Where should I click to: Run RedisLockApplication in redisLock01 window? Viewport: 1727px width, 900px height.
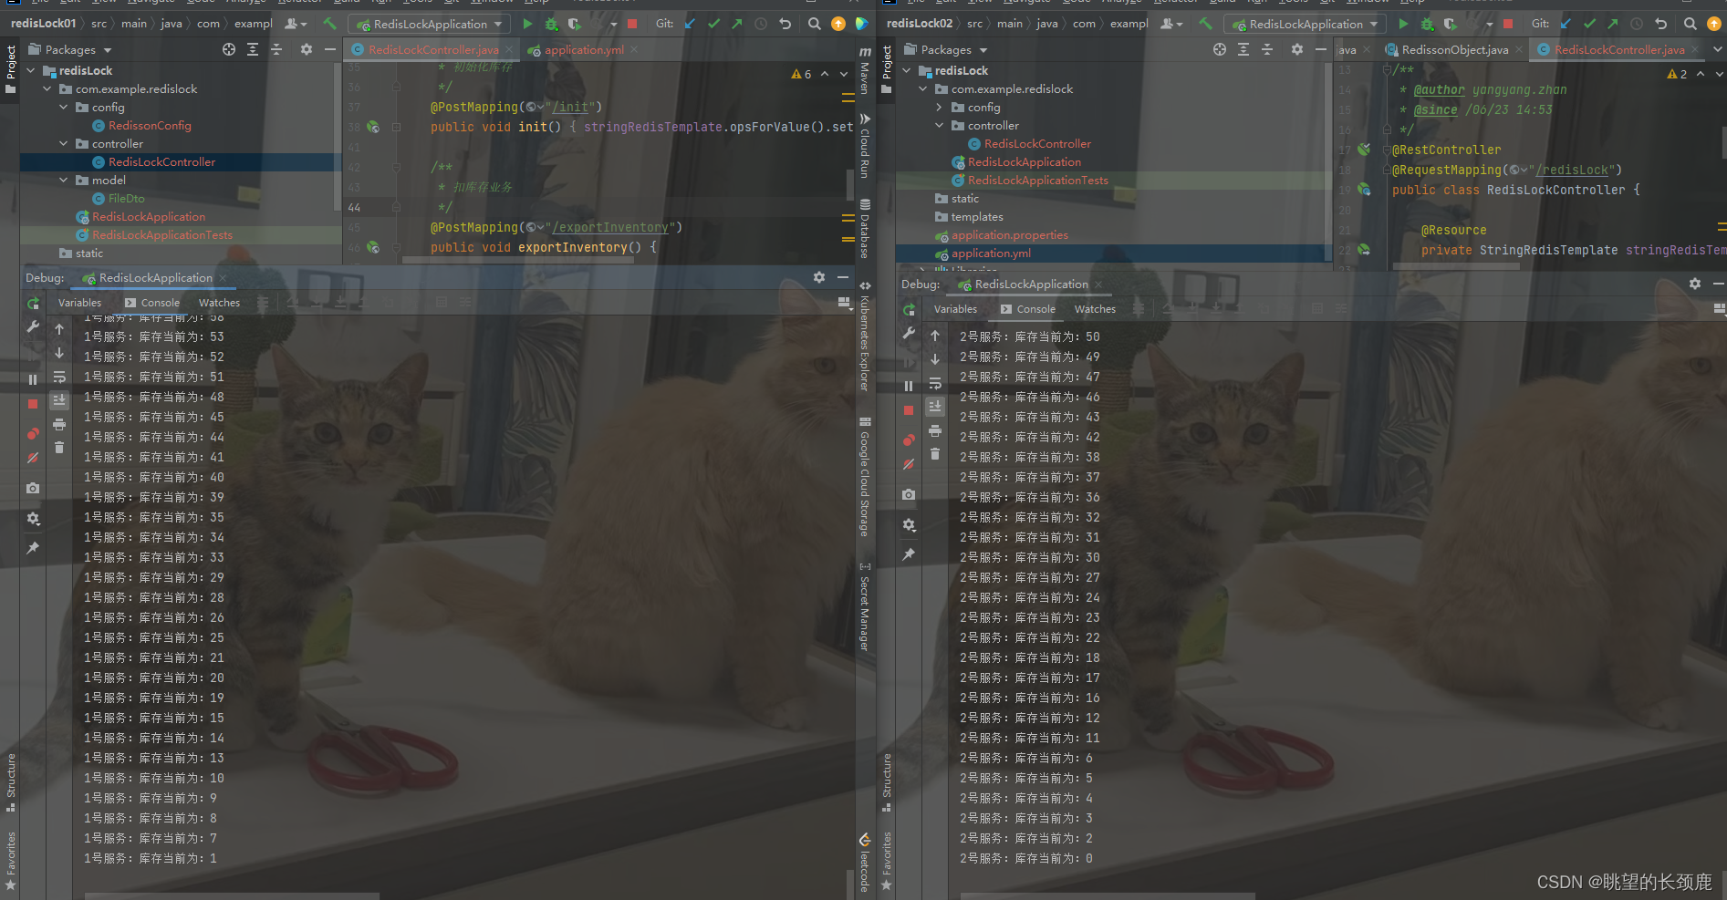pyautogui.click(x=527, y=24)
